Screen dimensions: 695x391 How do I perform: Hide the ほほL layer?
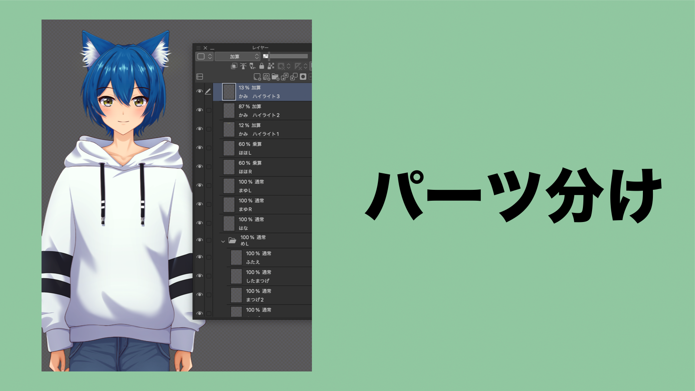tap(200, 148)
